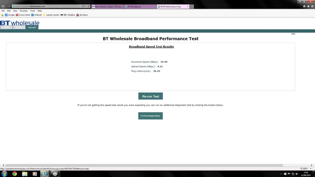
Task: Open the Help menu
Action: (x=40, y=11)
